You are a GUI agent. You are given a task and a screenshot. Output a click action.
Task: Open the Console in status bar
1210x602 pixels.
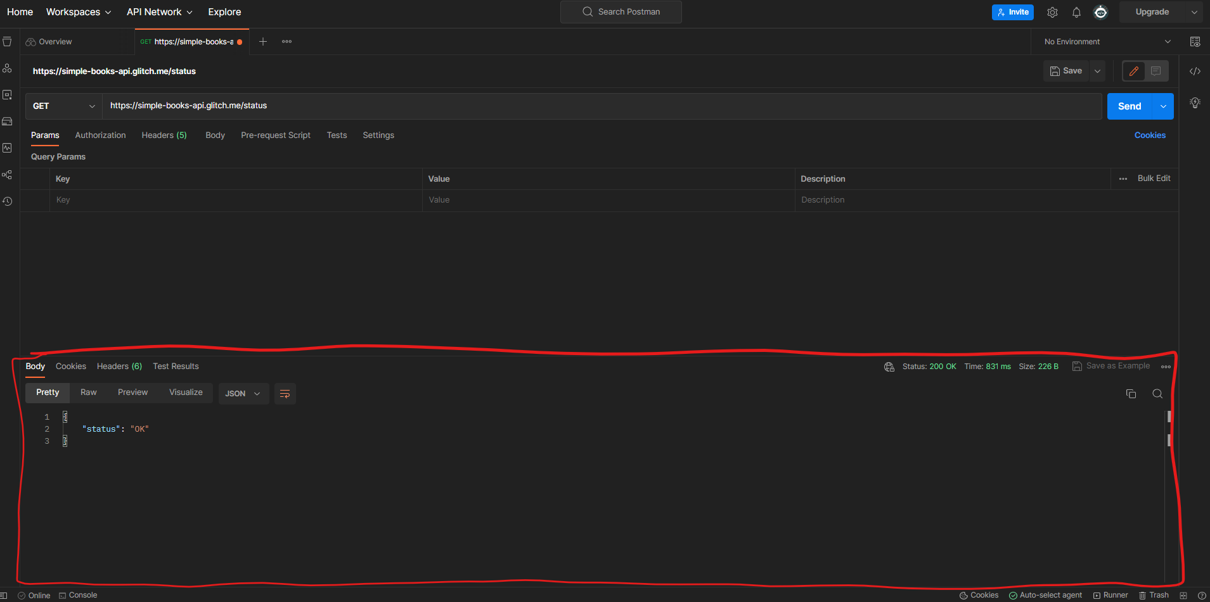click(78, 595)
